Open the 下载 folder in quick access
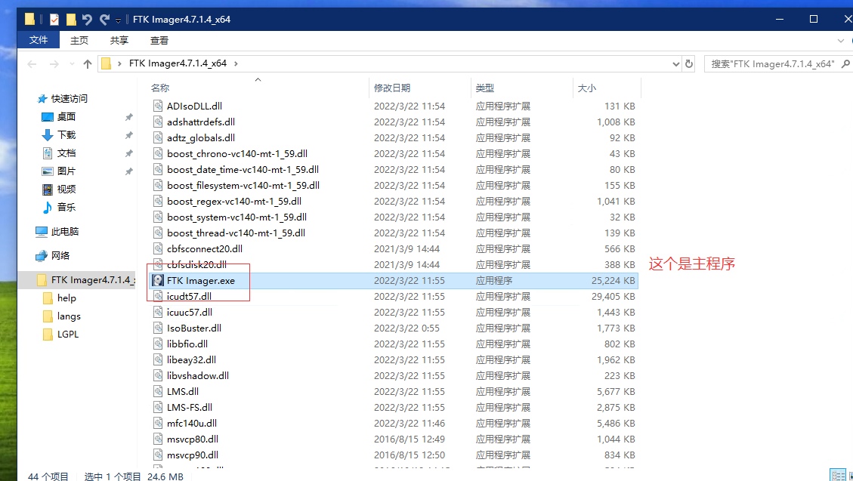 coord(66,135)
